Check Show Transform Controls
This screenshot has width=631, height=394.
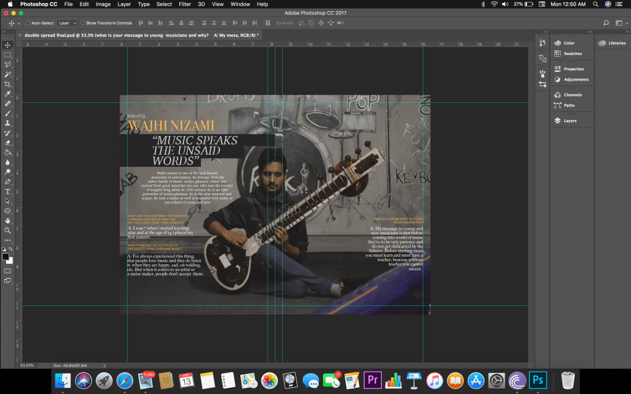pyautogui.click(x=83, y=23)
